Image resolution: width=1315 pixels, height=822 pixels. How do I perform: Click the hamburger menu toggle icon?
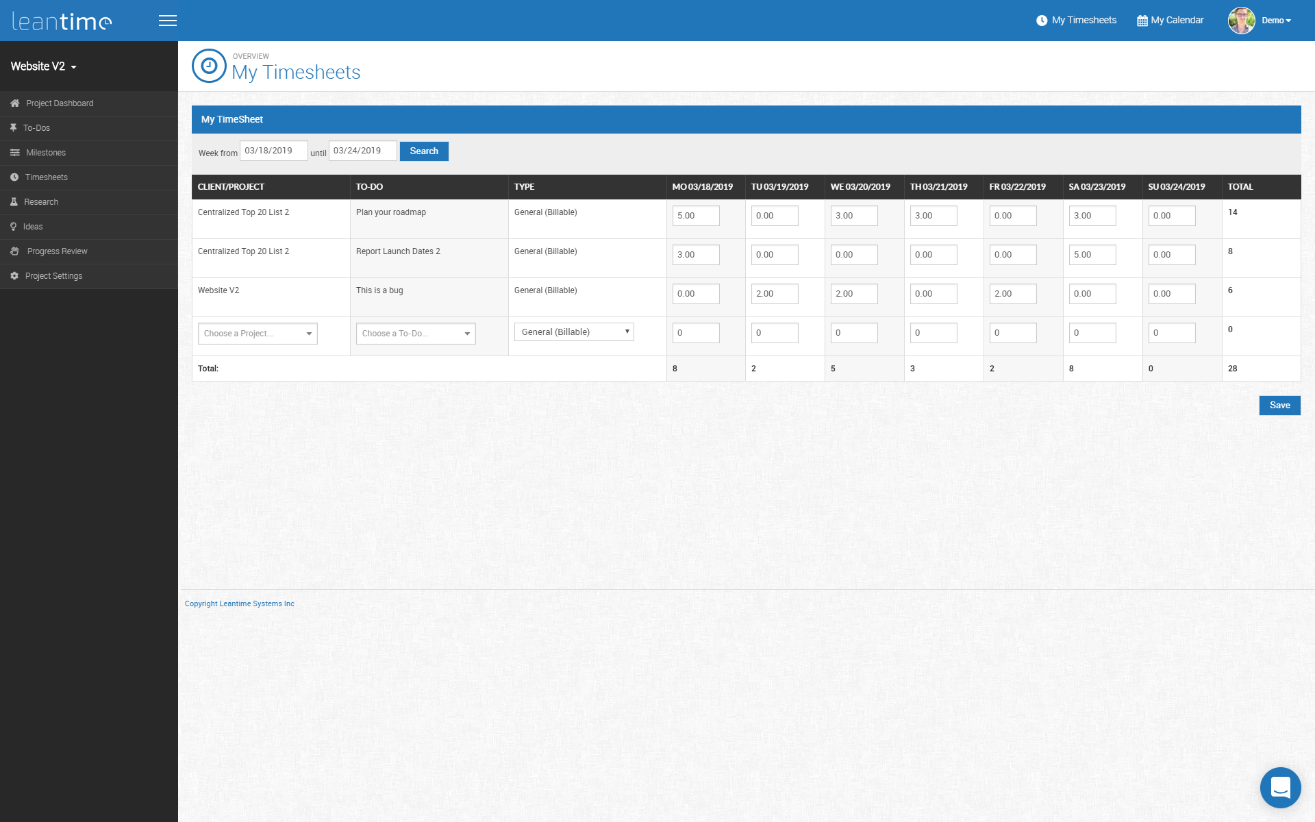(167, 21)
